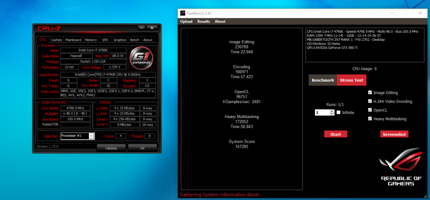Decrease runs count with stepper down arrow
The height and width of the screenshot is (200, 430).
pos(332,114)
